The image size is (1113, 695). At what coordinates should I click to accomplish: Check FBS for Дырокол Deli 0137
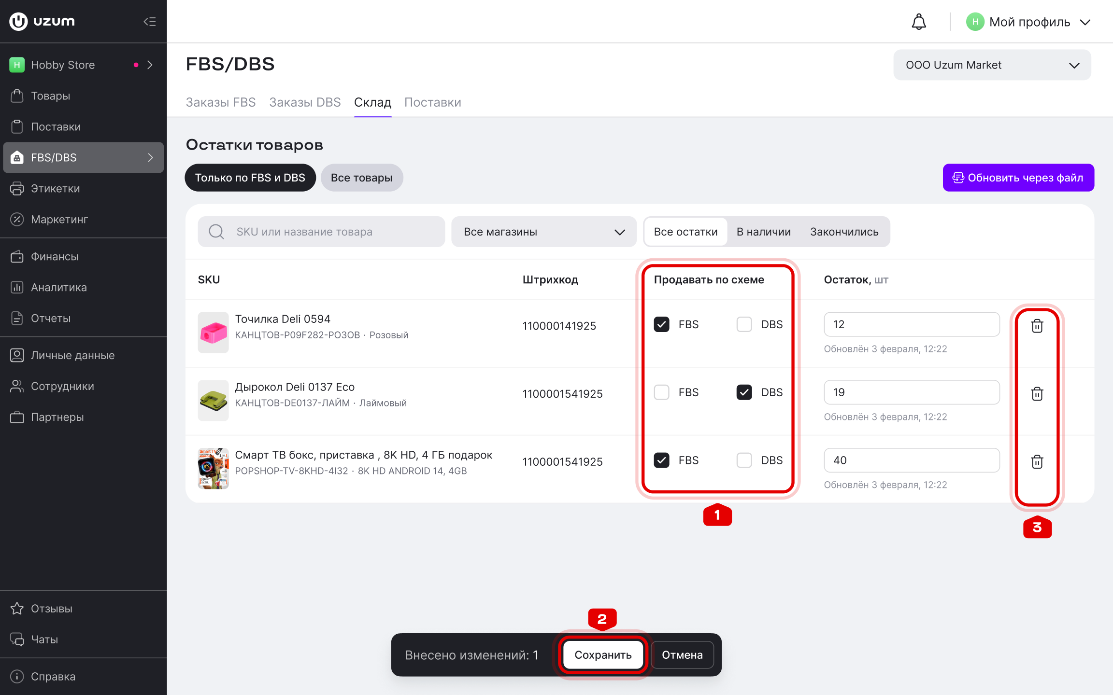click(x=661, y=392)
